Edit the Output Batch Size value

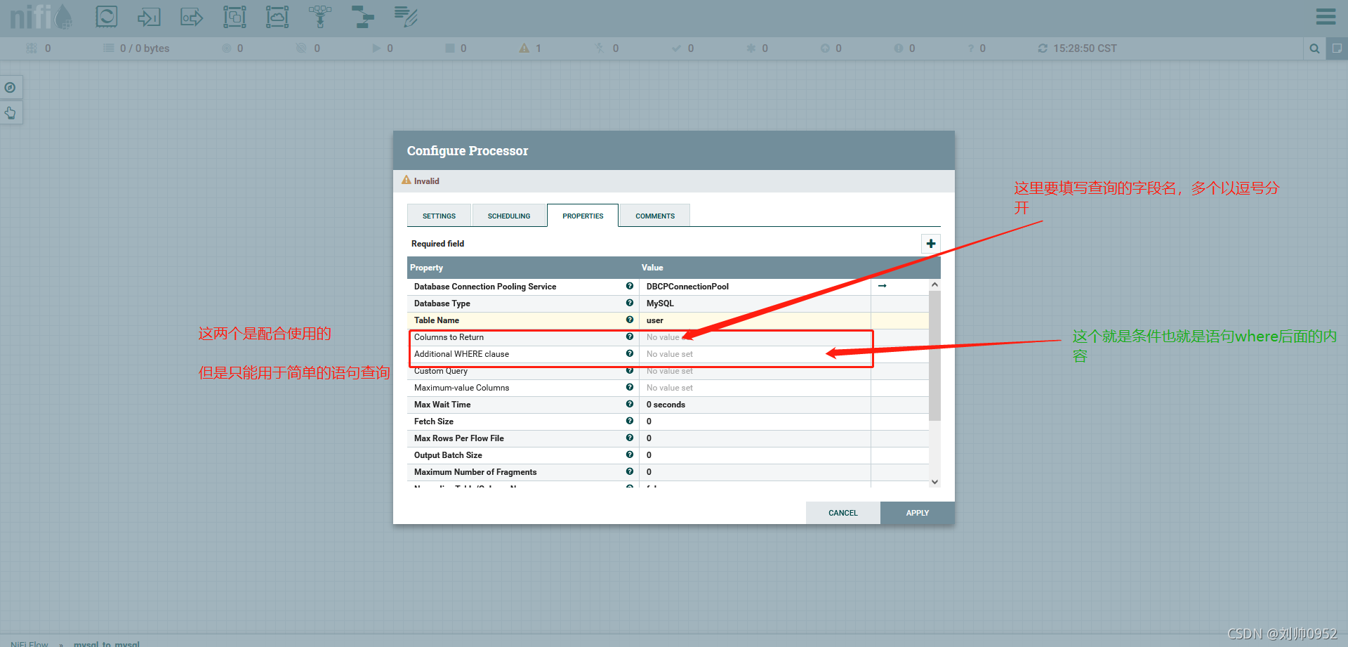(755, 455)
